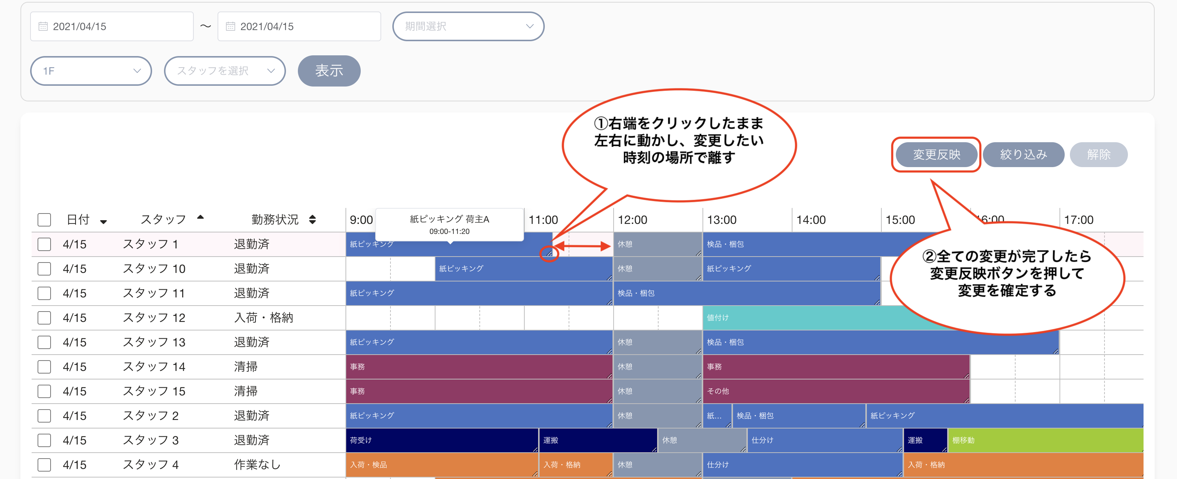The image size is (1177, 479).
Task: Sort by 日付 column arrow
Action: coord(104,222)
